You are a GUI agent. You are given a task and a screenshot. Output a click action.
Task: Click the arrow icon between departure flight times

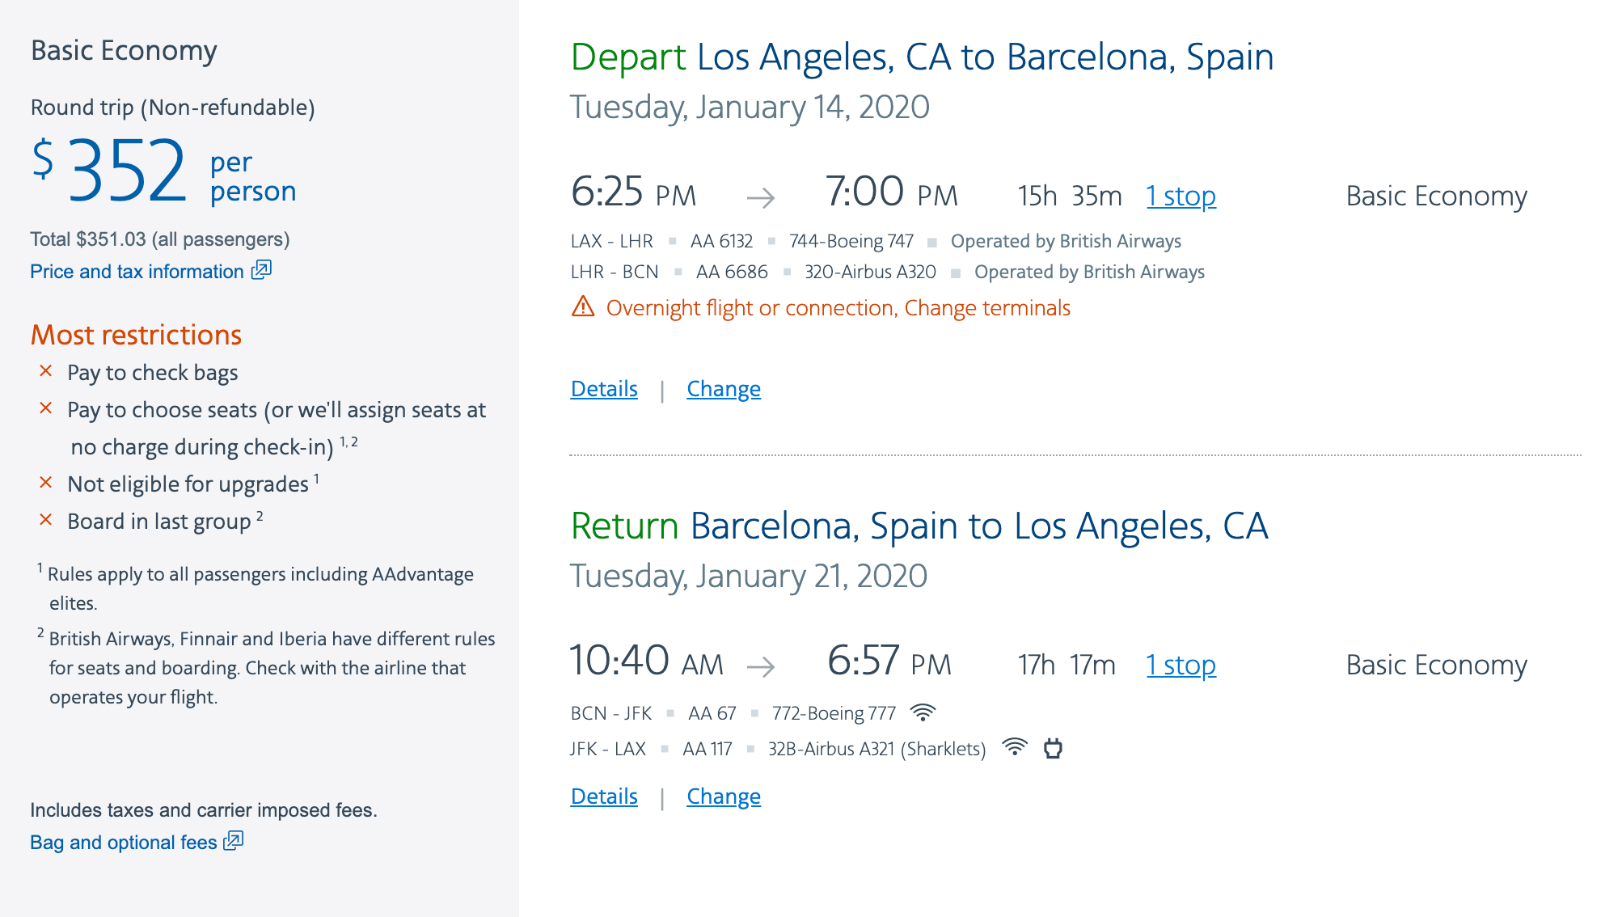pyautogui.click(x=760, y=196)
